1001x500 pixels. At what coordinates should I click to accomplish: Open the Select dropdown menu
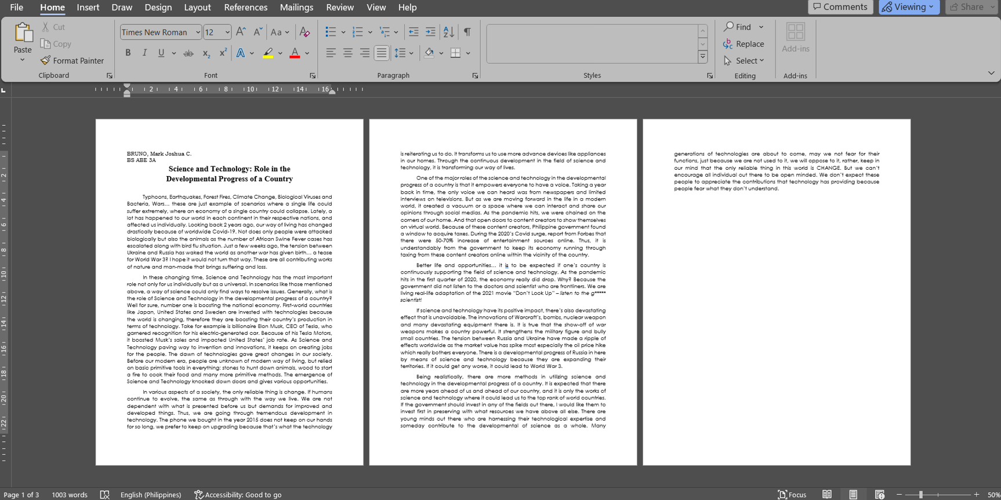(744, 60)
